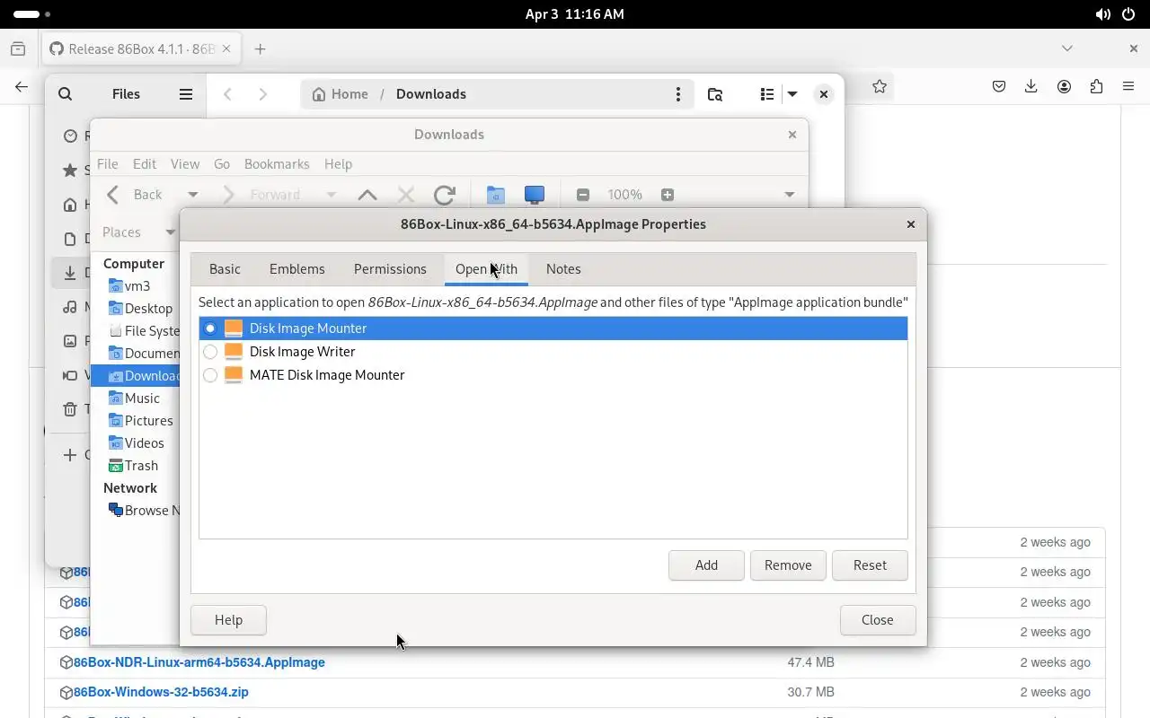Switch to the Permissions tab
Screen dimensions: 1150x718
(x=390, y=269)
